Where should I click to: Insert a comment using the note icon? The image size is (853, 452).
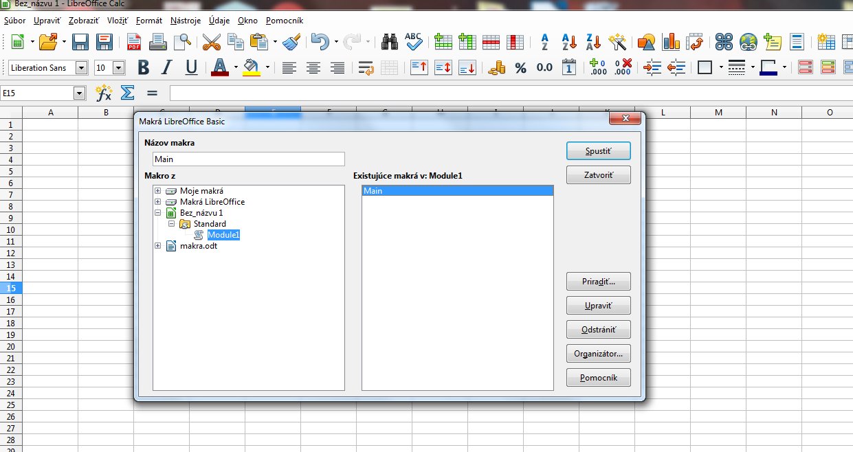(773, 42)
